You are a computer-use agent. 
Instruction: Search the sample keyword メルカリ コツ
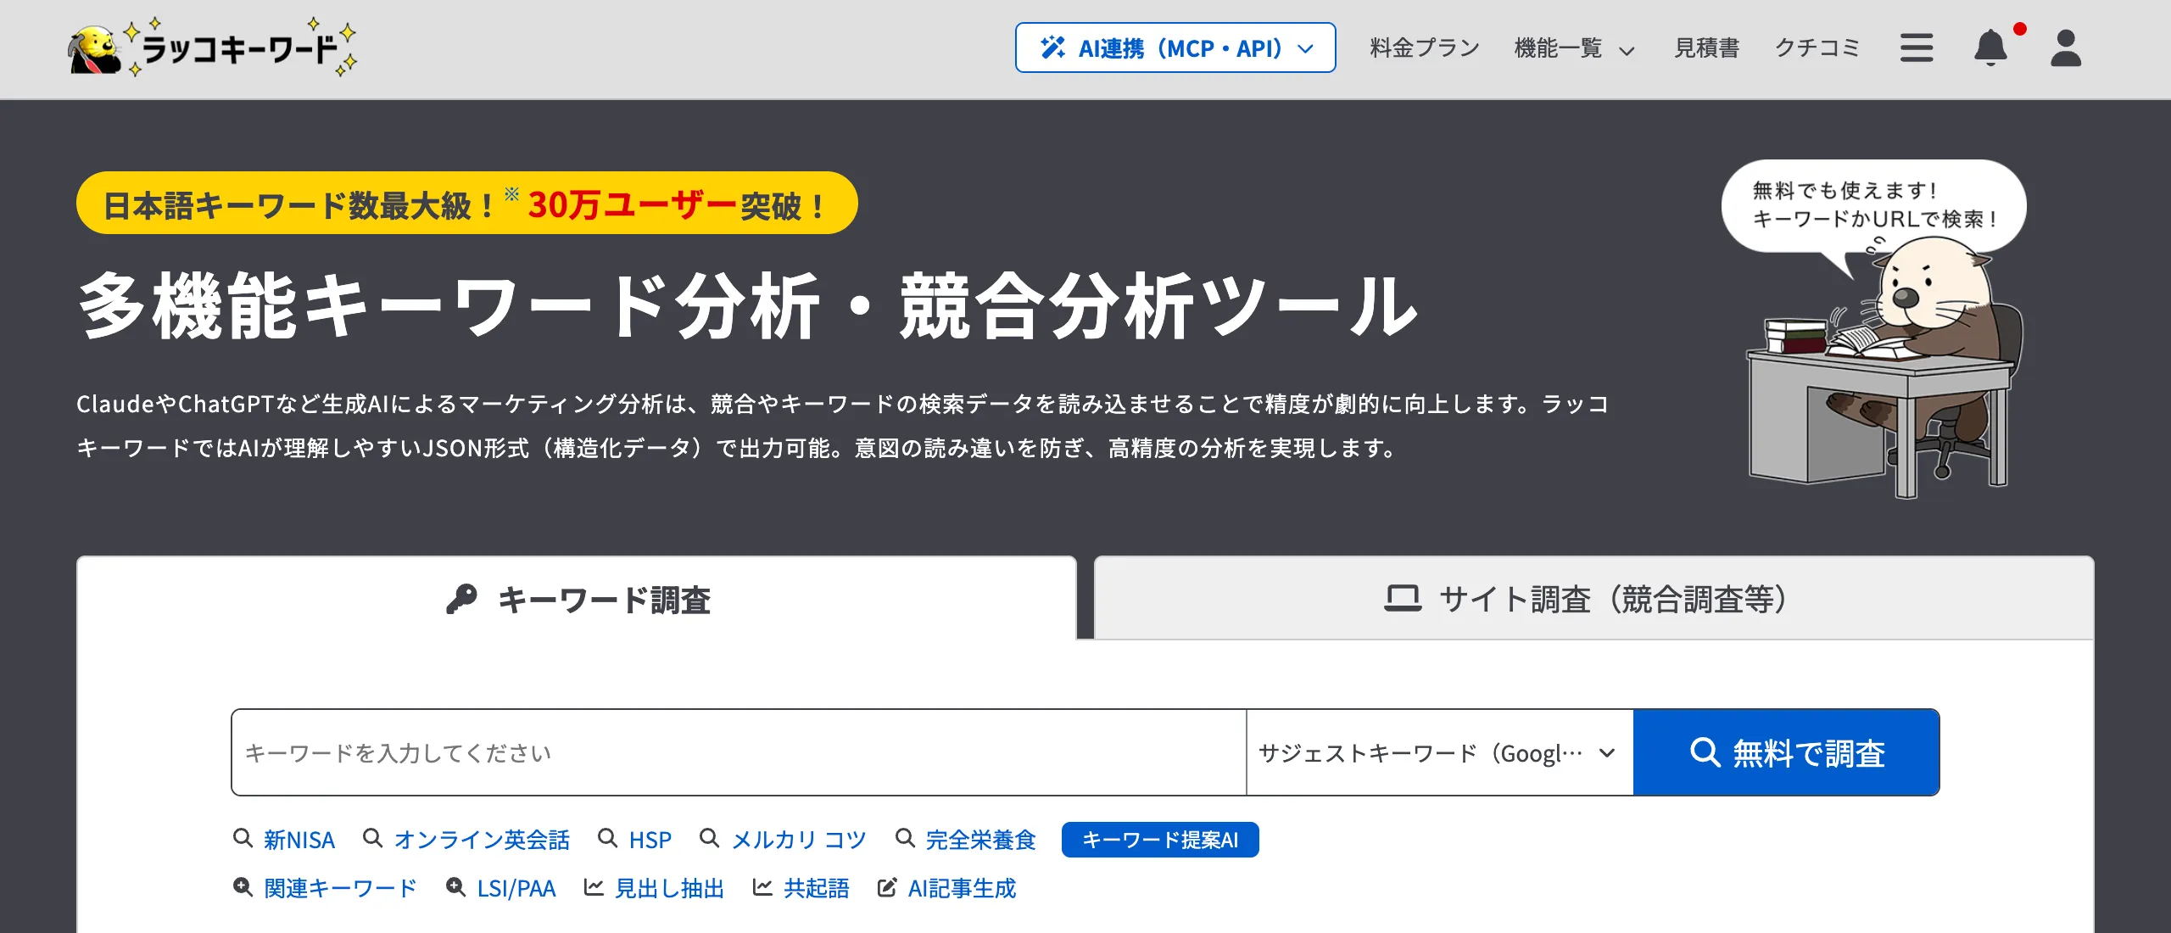799,840
